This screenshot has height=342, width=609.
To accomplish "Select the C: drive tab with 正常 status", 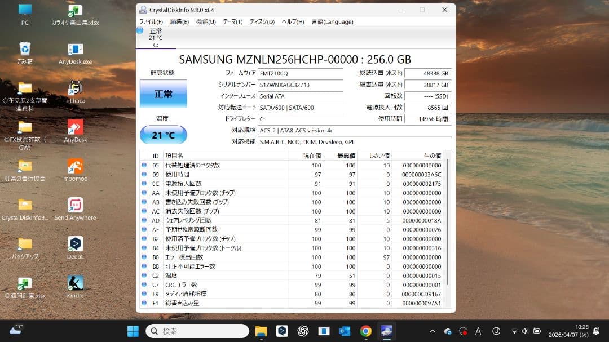I will coord(156,38).
